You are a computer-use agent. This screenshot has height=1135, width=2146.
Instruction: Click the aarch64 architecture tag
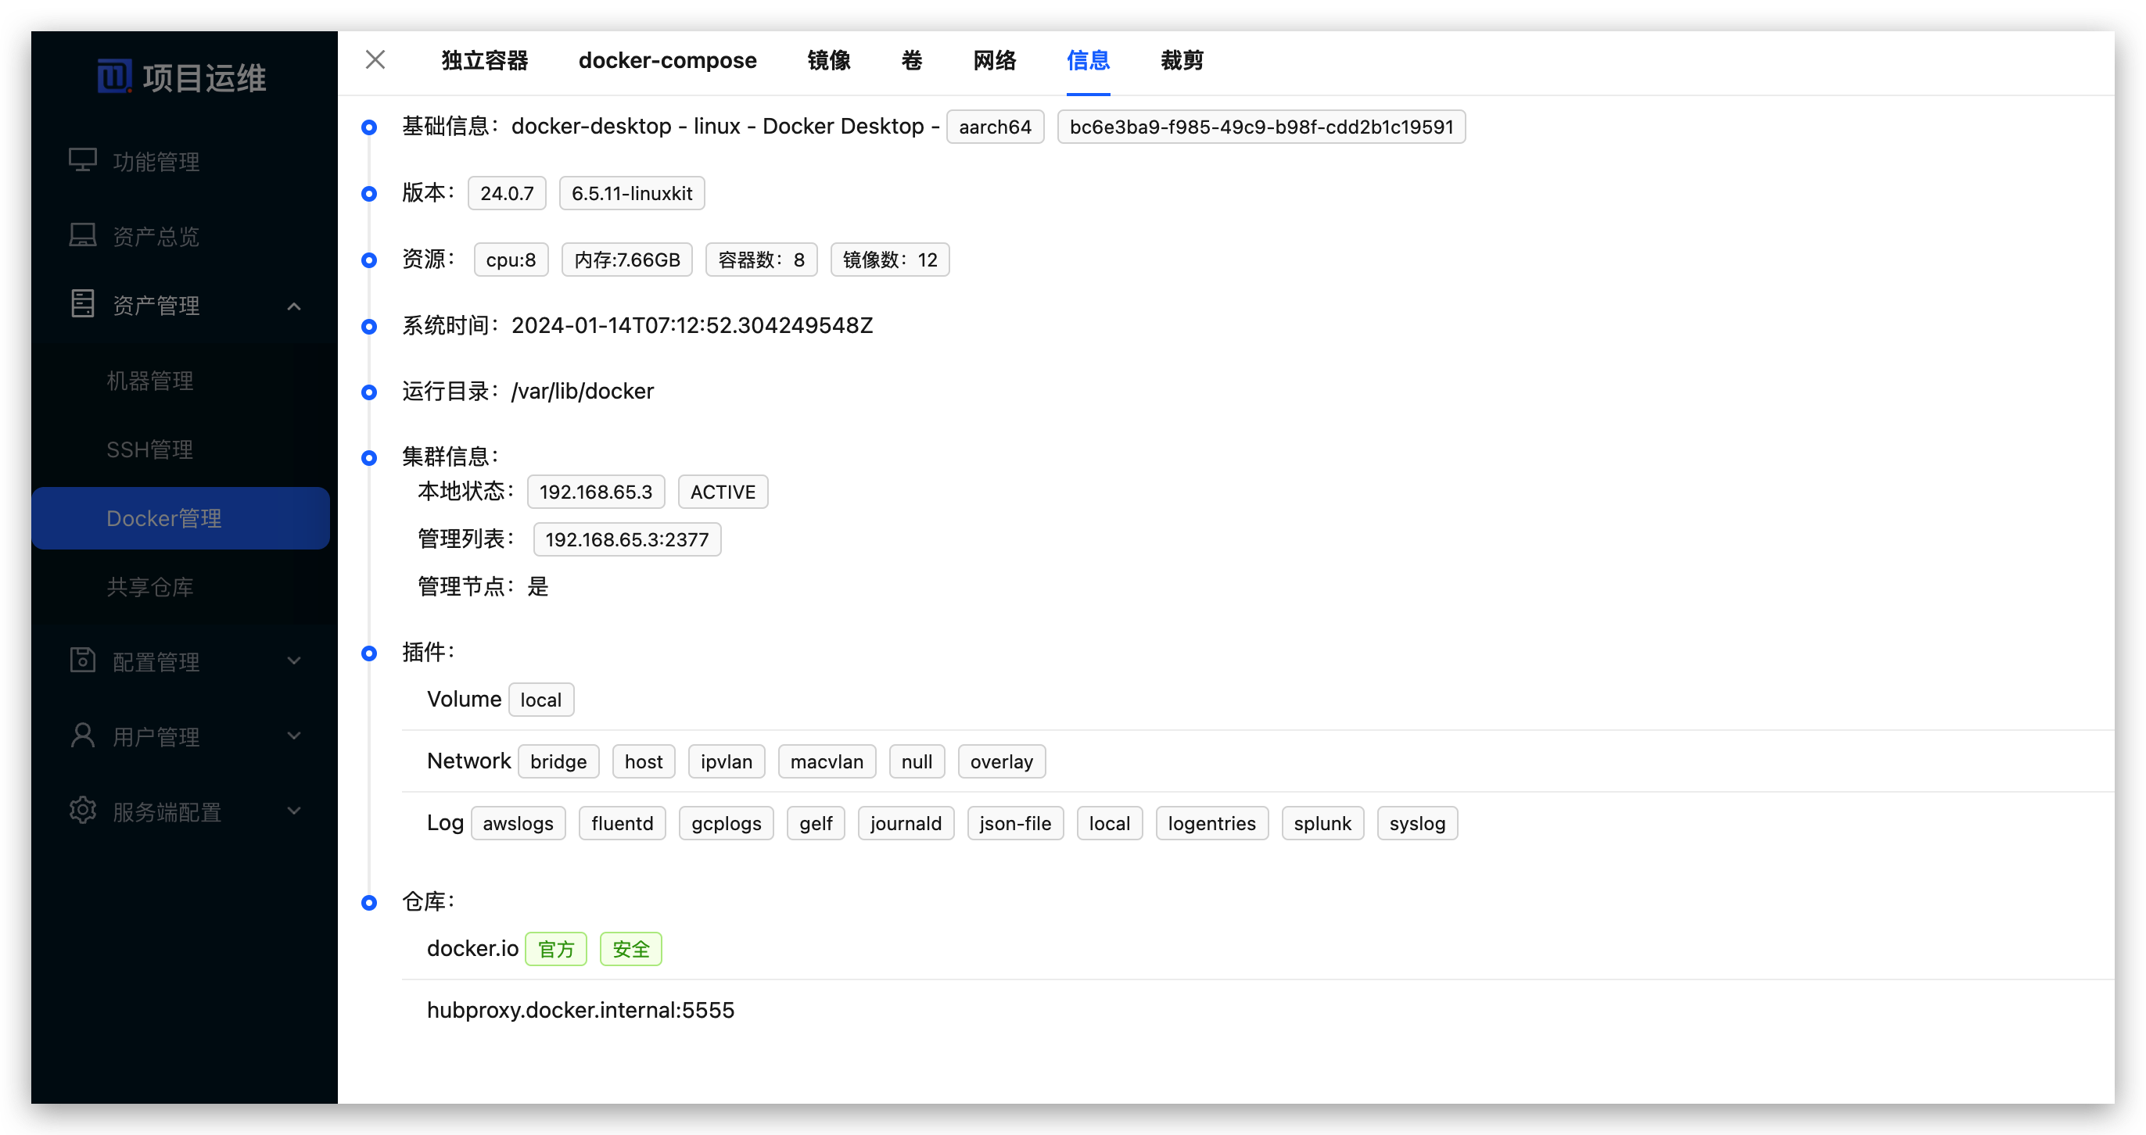[995, 127]
